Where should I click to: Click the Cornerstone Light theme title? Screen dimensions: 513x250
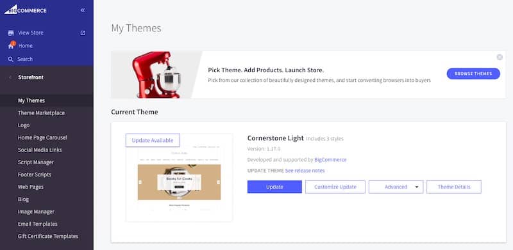(276, 138)
